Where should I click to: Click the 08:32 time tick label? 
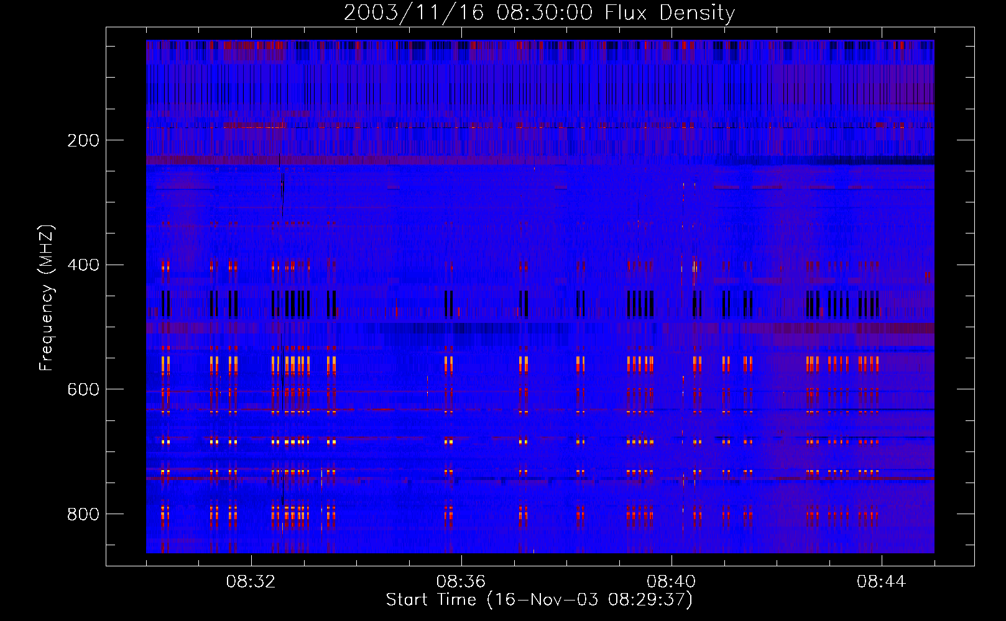point(251,582)
